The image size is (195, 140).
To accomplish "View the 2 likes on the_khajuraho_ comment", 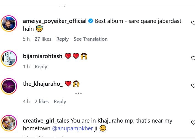I will 42,102.
